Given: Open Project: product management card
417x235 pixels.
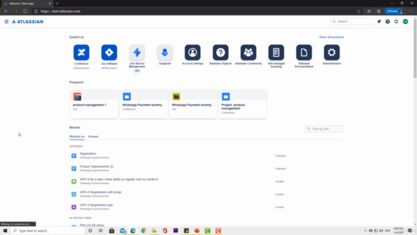Looking at the screenshot, I should (242, 104).
